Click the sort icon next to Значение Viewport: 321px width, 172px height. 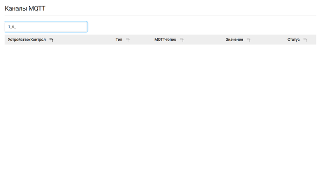click(249, 40)
